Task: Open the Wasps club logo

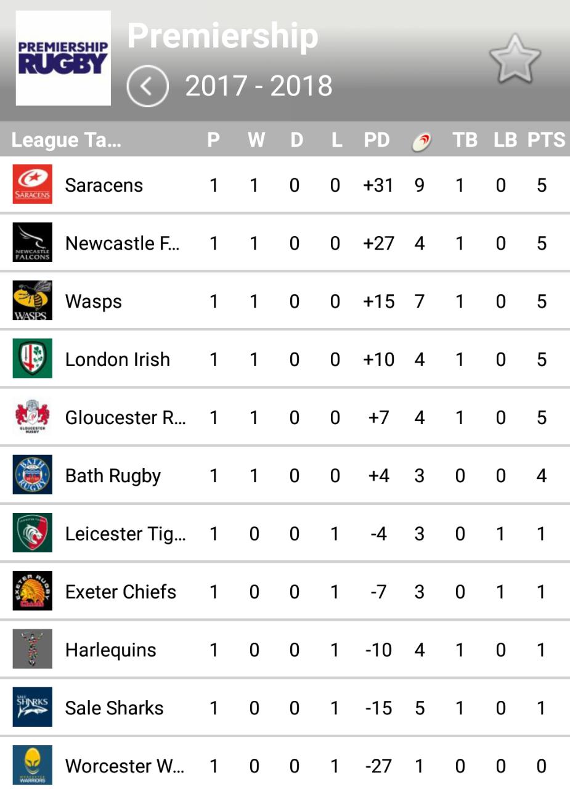Action: (33, 301)
